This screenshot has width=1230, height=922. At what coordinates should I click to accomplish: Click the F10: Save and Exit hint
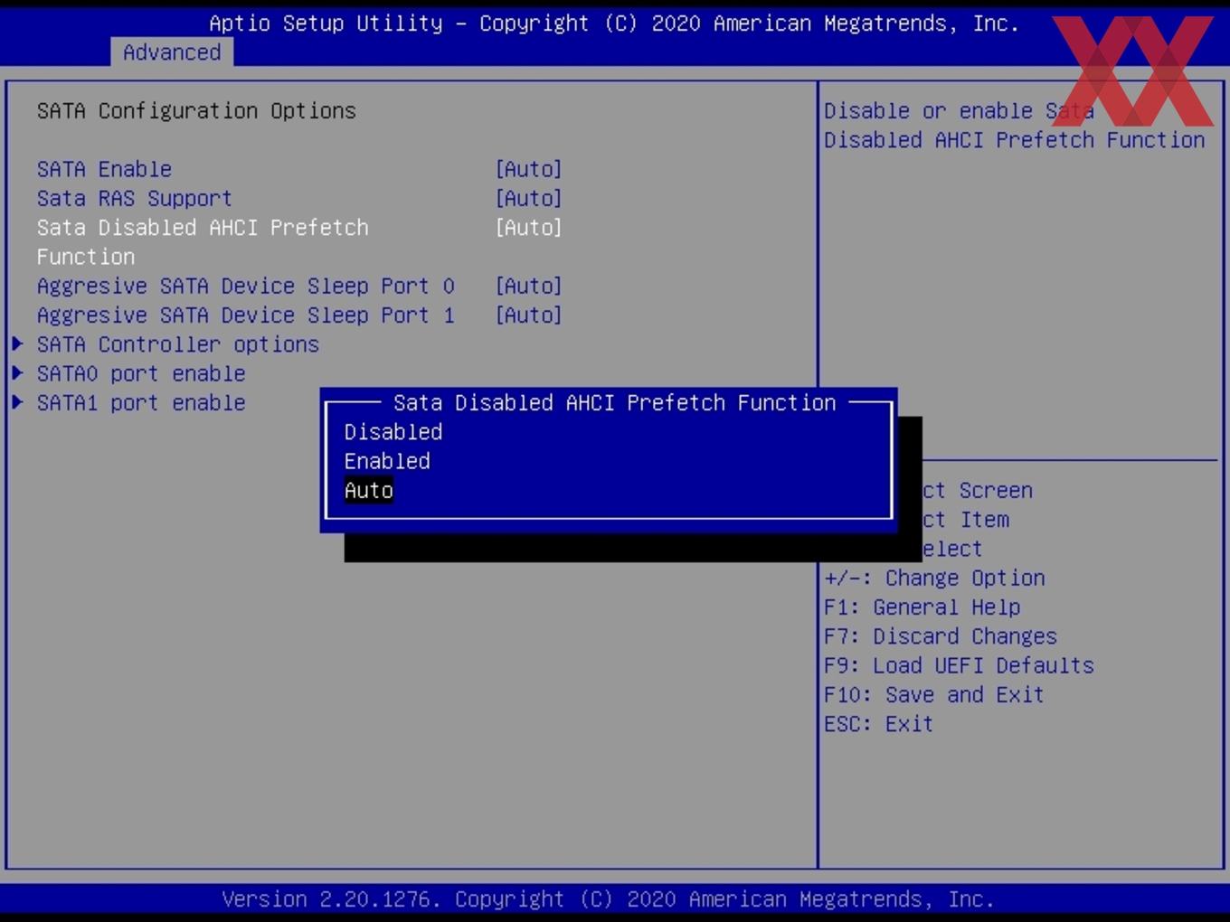[933, 694]
